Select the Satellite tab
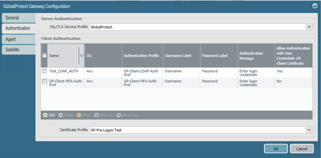 (12, 49)
